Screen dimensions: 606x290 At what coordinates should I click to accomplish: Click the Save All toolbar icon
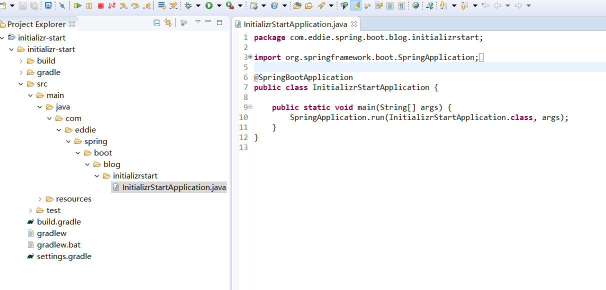point(34,5)
